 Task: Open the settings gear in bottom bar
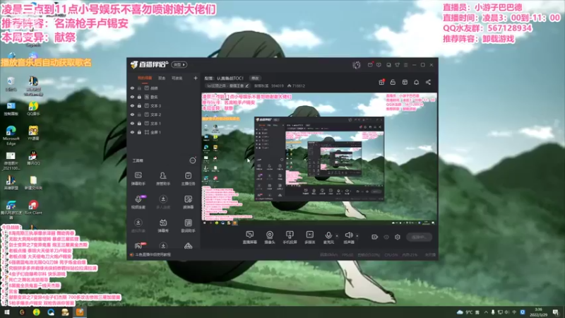pyautogui.click(x=398, y=237)
